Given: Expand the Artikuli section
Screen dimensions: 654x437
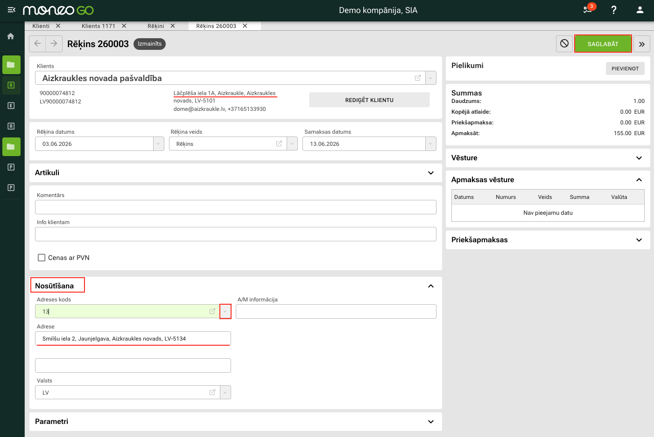Looking at the screenshot, I should (x=431, y=173).
